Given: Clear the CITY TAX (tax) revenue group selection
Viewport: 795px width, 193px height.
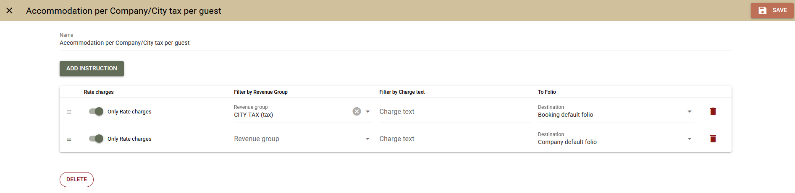Looking at the screenshot, I should point(357,111).
